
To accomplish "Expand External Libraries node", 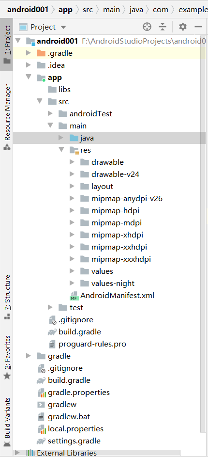I will point(17,453).
